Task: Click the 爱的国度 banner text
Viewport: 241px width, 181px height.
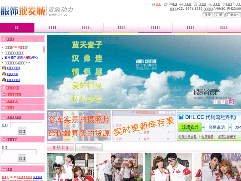Action: (x=87, y=85)
